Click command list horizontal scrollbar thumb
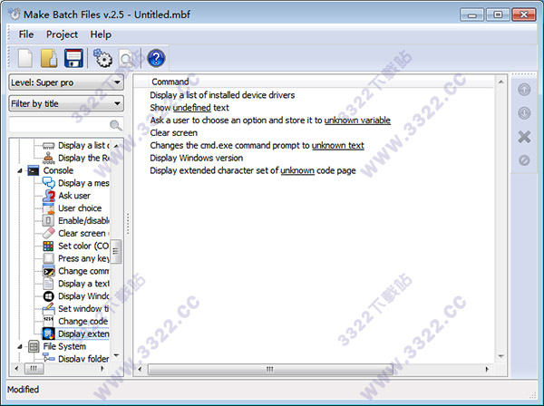Screen dimensions: 544x406 [x=270, y=369]
